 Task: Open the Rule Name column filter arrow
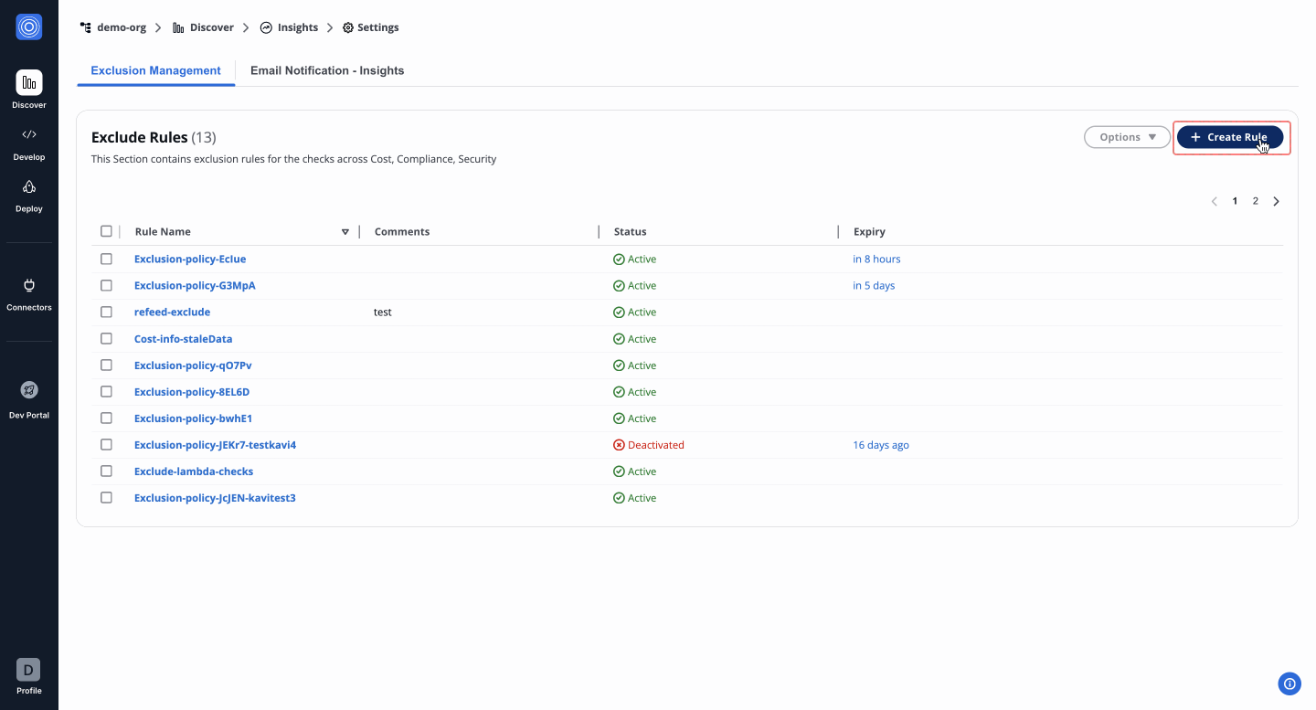[x=345, y=232]
